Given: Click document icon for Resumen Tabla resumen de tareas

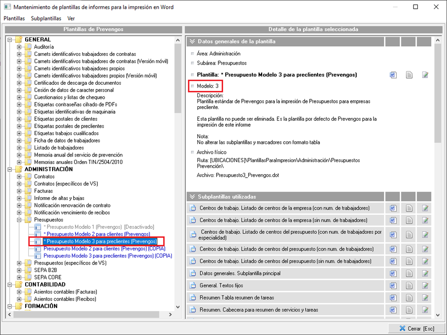Looking at the screenshot, I should pos(409,297).
